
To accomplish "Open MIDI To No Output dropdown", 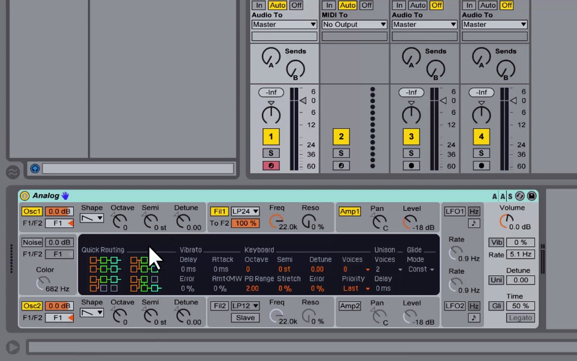I will (355, 24).
